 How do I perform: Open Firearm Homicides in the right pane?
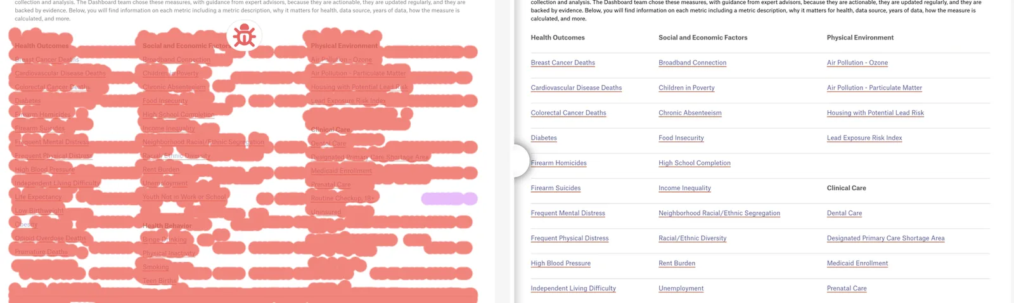(558, 163)
